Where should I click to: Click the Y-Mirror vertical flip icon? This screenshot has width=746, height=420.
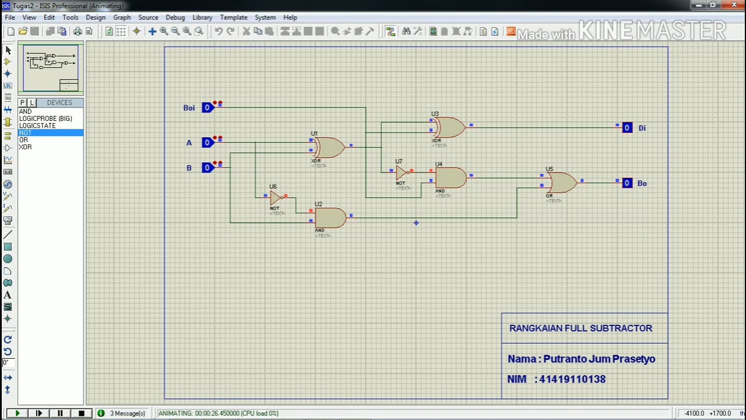[8, 390]
